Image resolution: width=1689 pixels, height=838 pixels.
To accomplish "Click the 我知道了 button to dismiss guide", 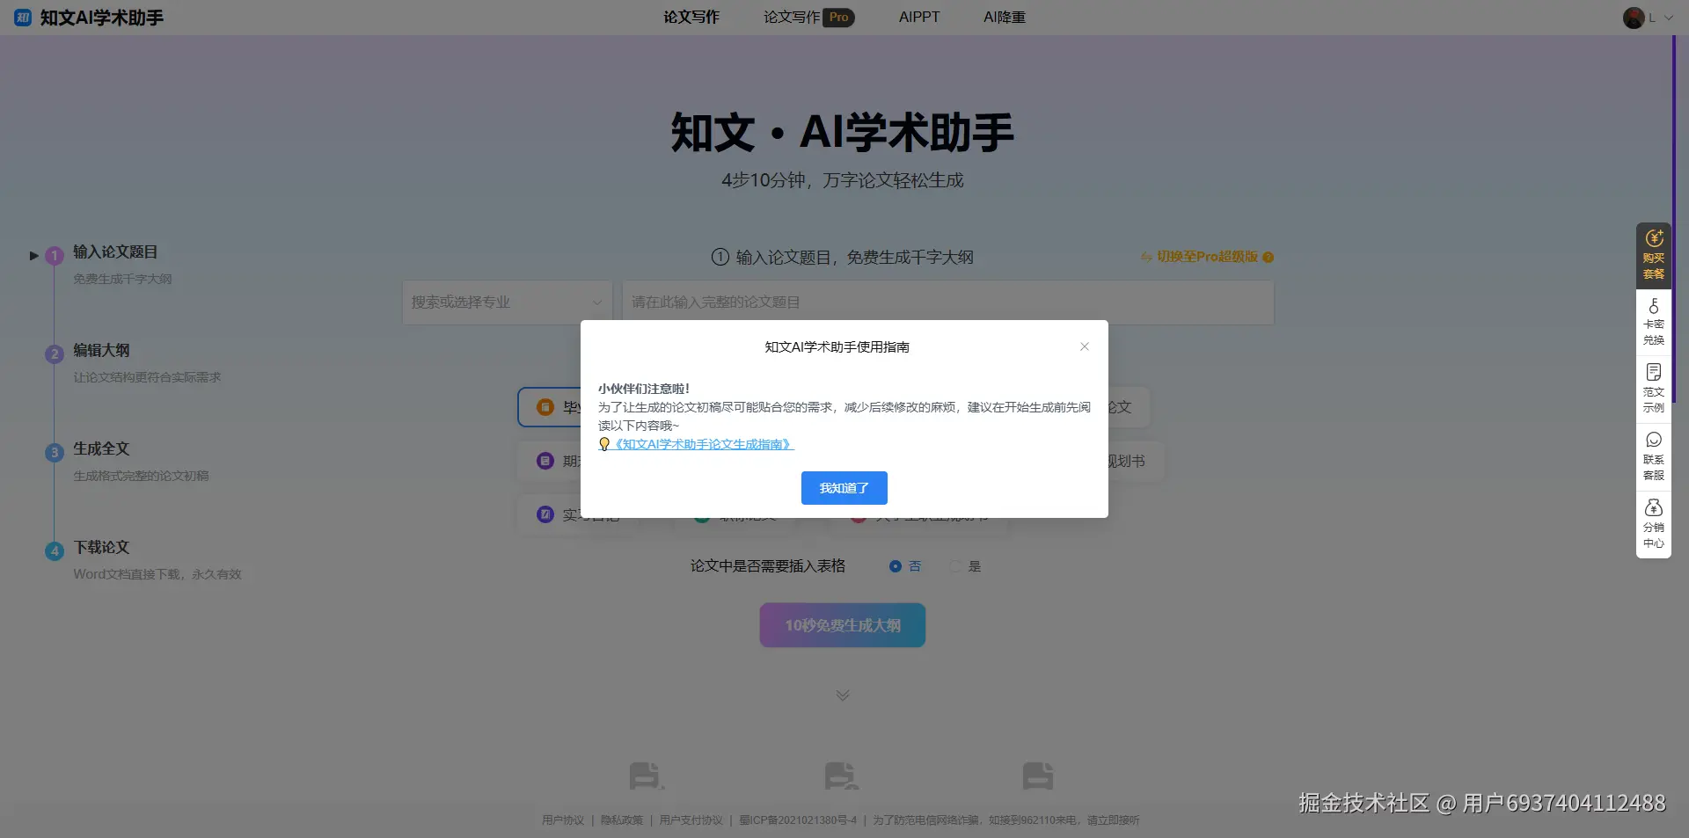I will click(844, 488).
